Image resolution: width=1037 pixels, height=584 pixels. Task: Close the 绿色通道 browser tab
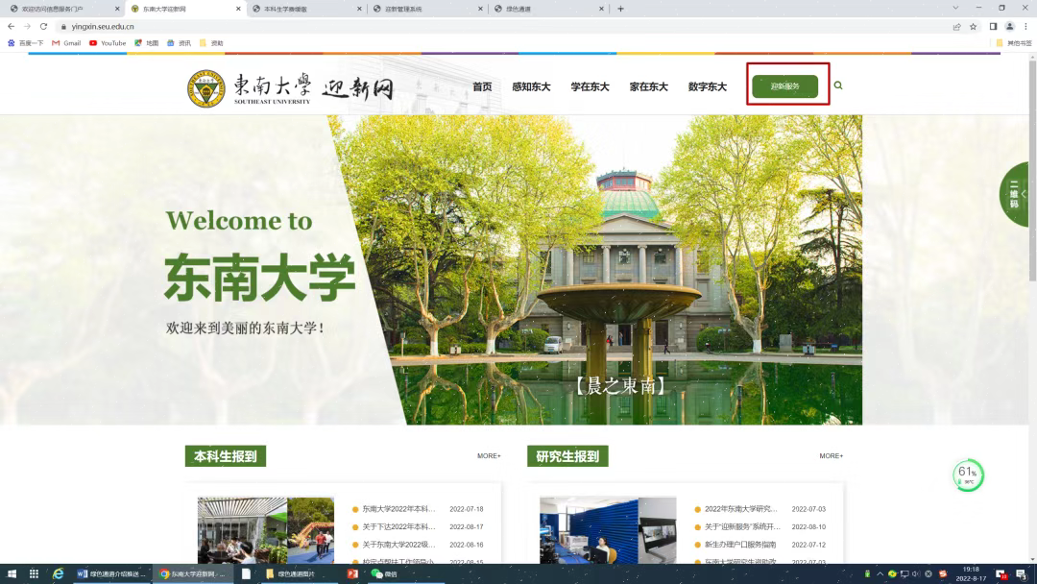click(601, 9)
